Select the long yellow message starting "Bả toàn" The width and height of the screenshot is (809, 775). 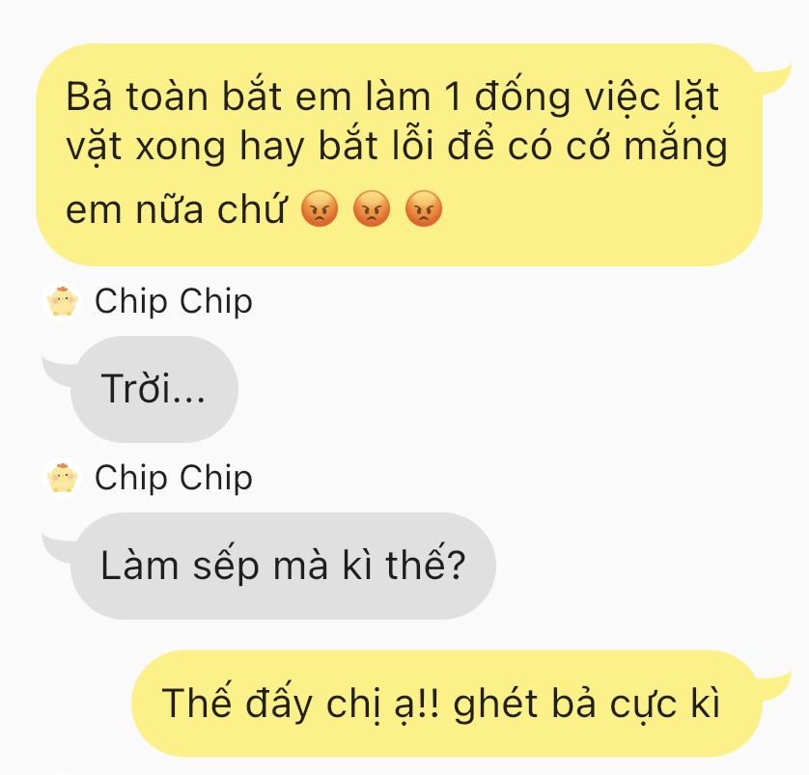[400, 154]
